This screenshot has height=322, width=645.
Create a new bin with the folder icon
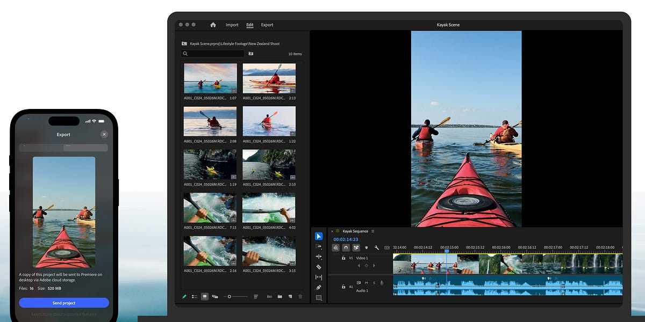pyautogui.click(x=279, y=296)
